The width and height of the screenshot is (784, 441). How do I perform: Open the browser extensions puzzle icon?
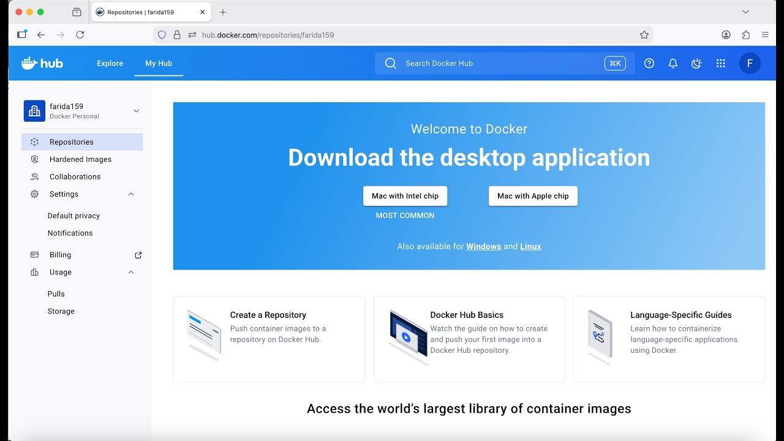tap(745, 35)
